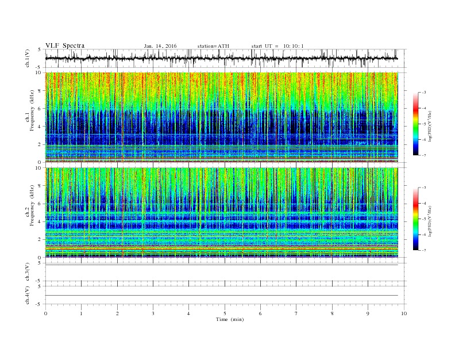Click the time axis tick label "8"
Screen dimensions: 455x352
(x=332, y=313)
